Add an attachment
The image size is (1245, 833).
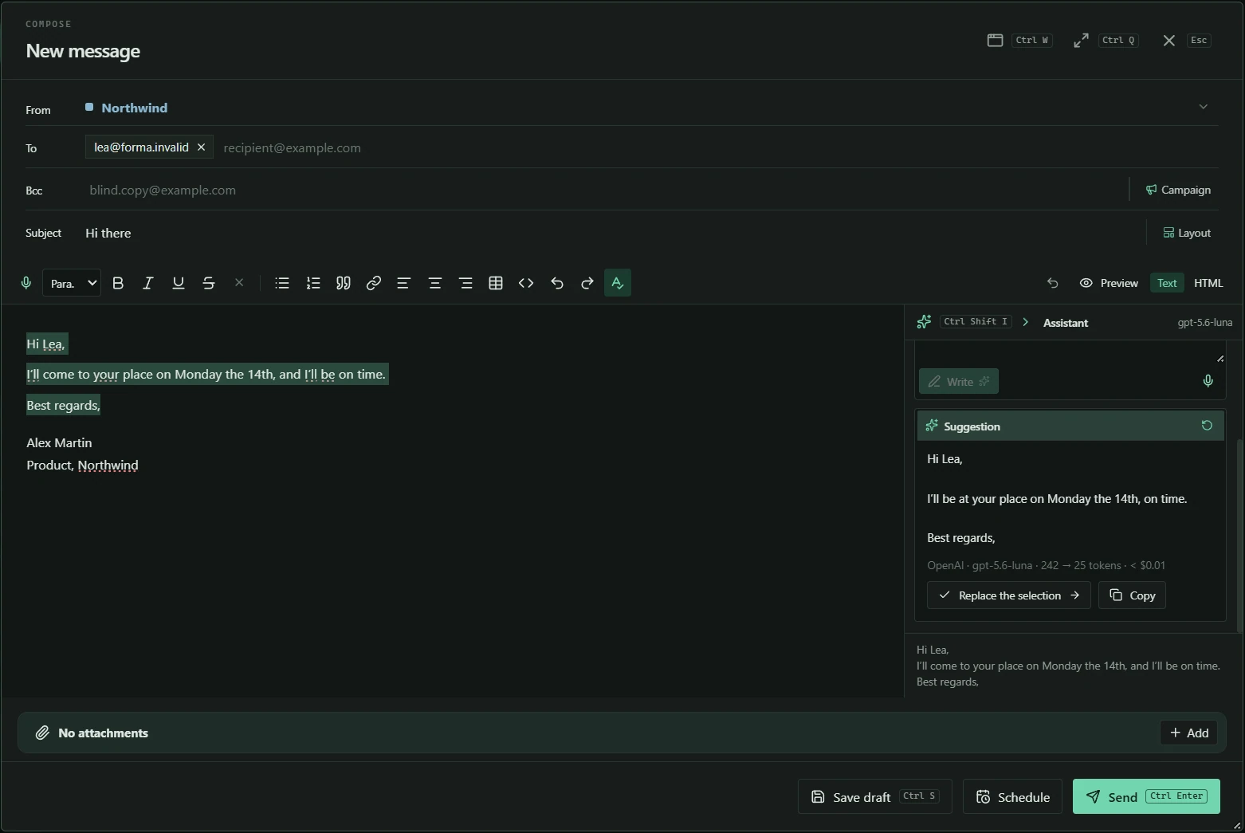click(1188, 733)
